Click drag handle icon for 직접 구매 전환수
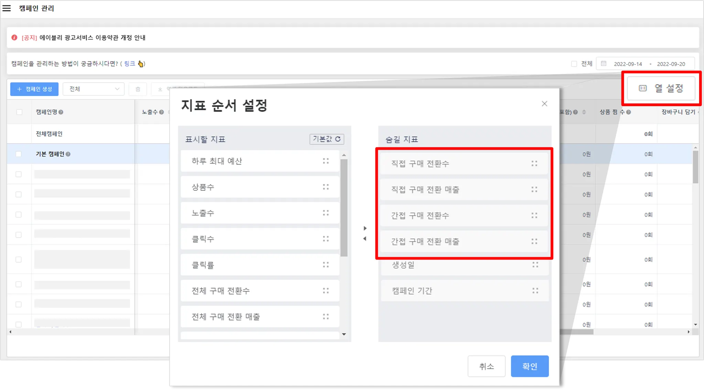704x390 pixels. [x=534, y=164]
